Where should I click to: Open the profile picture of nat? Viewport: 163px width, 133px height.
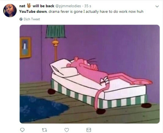[x=10, y=10]
